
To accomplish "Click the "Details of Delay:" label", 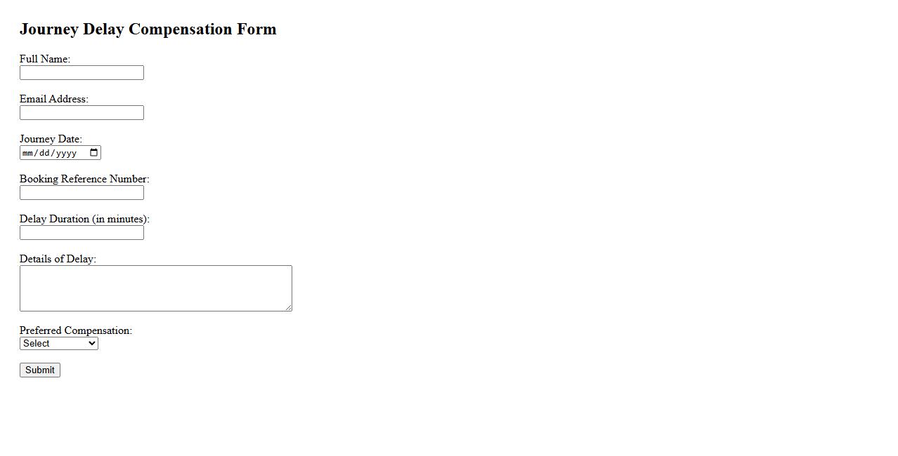I will click(58, 259).
